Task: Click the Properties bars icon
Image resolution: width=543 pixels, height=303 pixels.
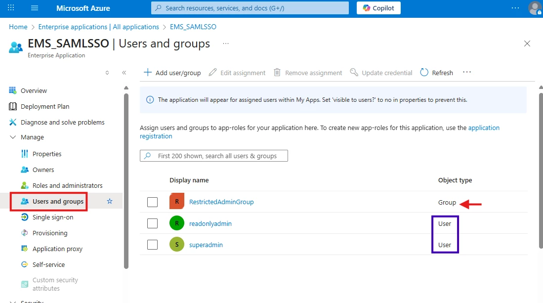Action: point(25,154)
